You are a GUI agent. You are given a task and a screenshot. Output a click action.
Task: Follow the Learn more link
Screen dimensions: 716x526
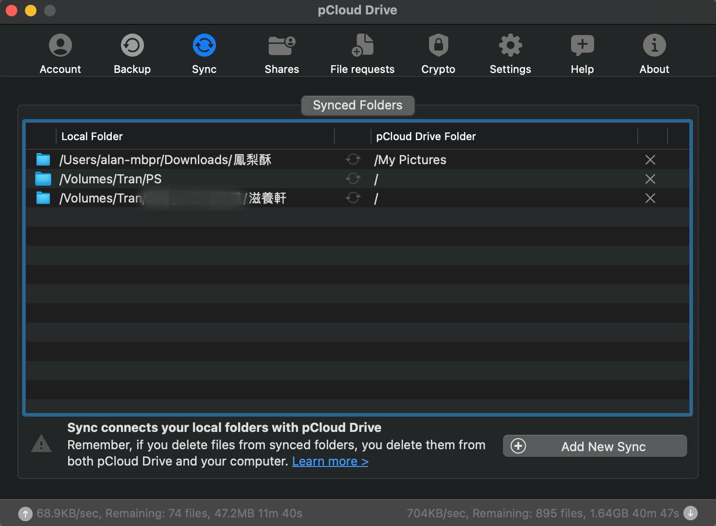click(x=330, y=461)
